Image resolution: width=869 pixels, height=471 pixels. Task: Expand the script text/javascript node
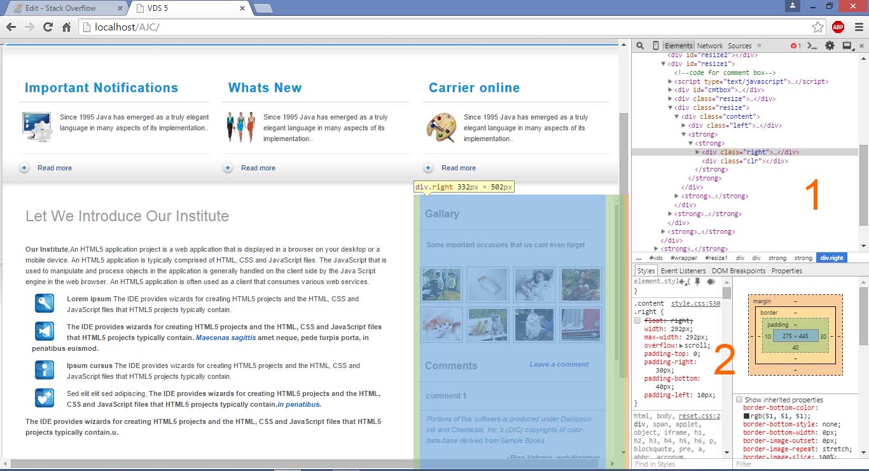(670, 81)
